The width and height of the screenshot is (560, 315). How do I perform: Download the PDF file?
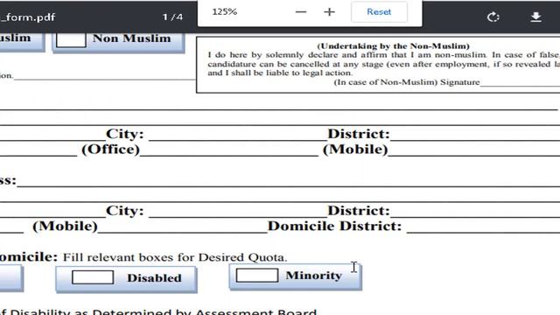coord(535,17)
